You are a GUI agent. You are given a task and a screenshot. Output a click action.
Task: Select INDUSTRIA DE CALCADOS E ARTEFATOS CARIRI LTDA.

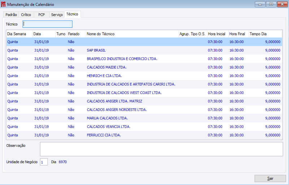point(144,84)
